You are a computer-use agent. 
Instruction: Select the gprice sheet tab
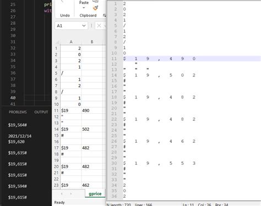tap(95, 194)
